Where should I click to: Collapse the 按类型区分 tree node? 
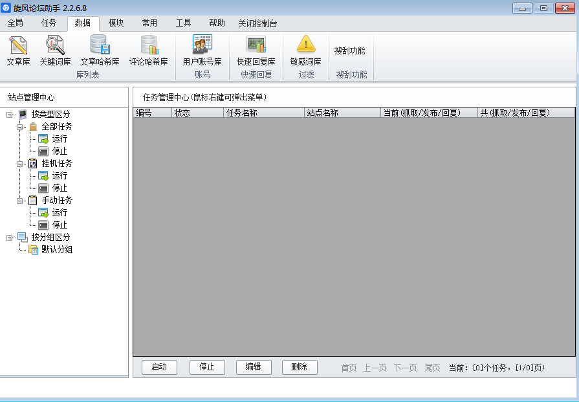tap(9, 115)
